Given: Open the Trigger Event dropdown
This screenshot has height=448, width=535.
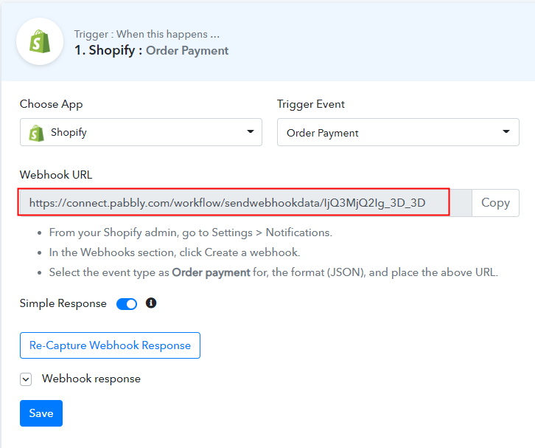Looking at the screenshot, I should coord(398,132).
